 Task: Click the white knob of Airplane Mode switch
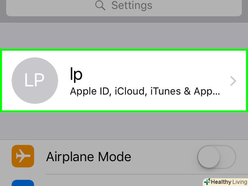(209, 157)
